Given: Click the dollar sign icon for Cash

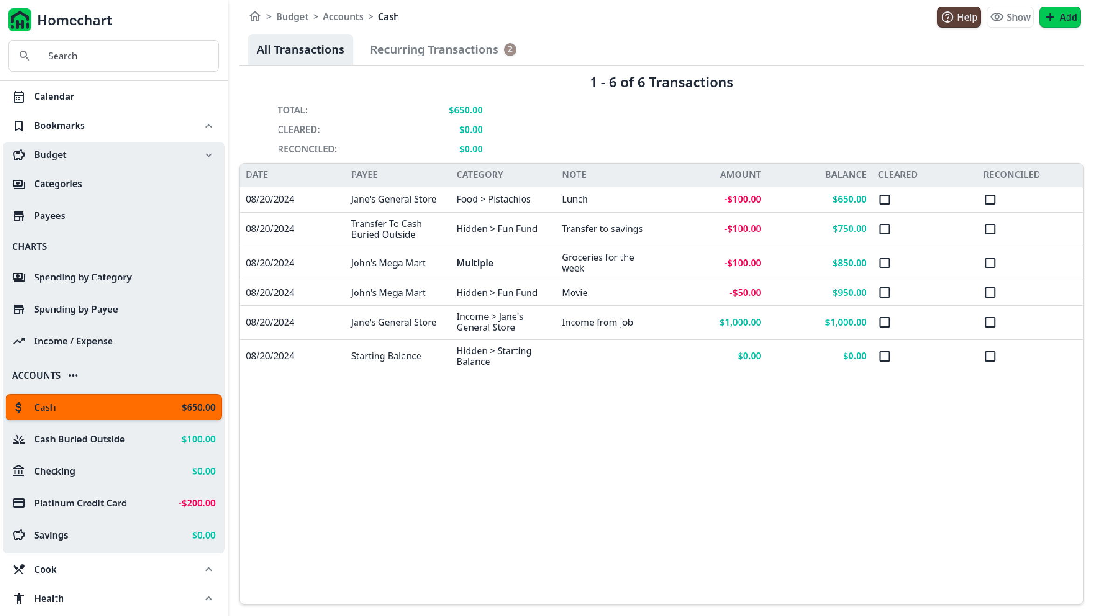Looking at the screenshot, I should click(19, 407).
